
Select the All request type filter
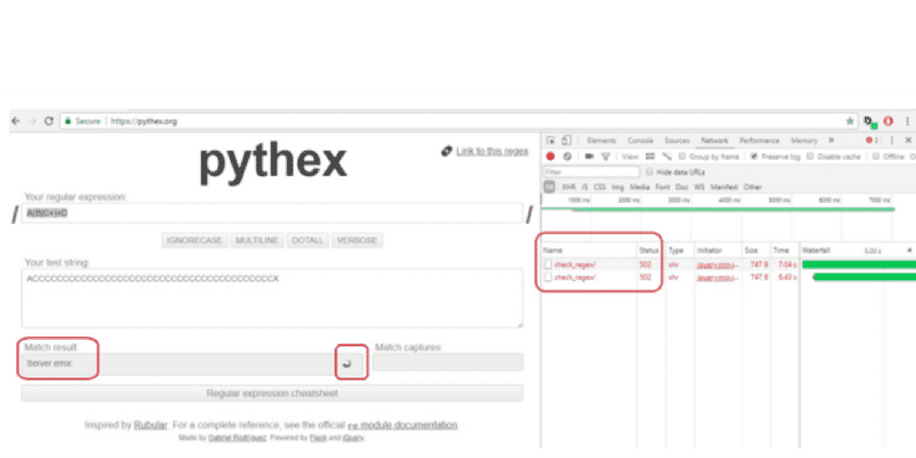[x=549, y=187]
